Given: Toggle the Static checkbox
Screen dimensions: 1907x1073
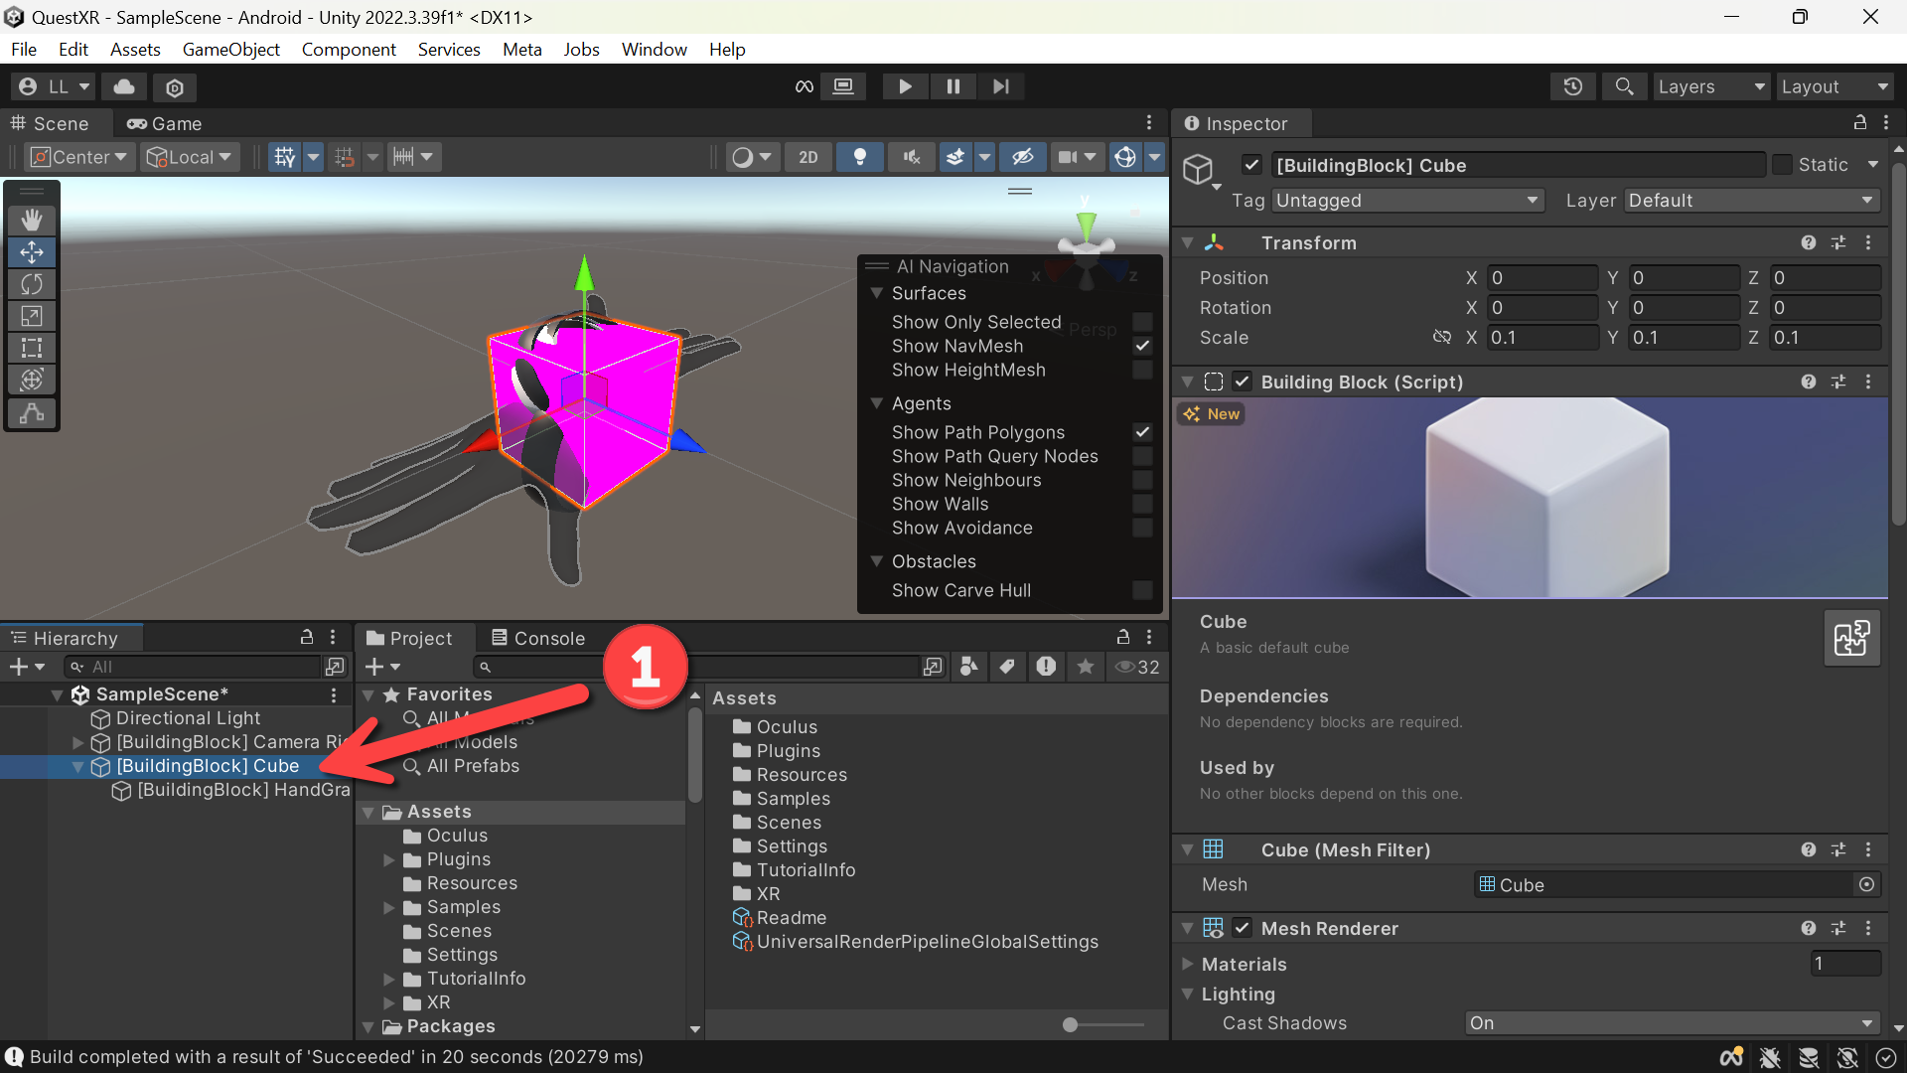Looking at the screenshot, I should pyautogui.click(x=1782, y=165).
